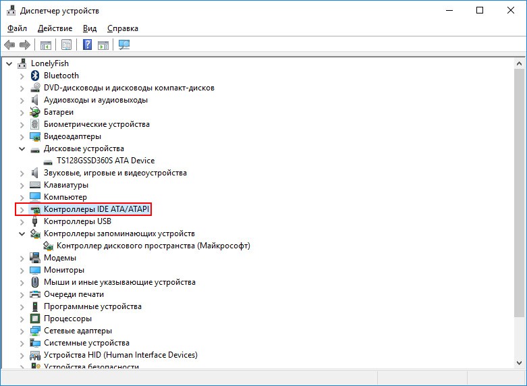
Task: Expand Аудиовходы и аудиовыходы node
Action: pyautogui.click(x=22, y=100)
